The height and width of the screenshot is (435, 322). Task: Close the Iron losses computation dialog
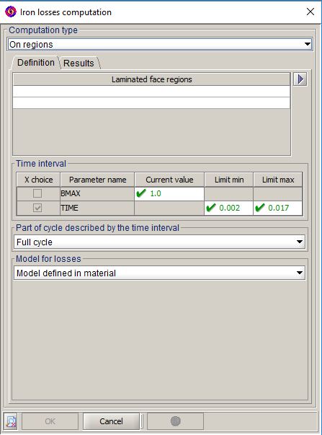(x=310, y=12)
